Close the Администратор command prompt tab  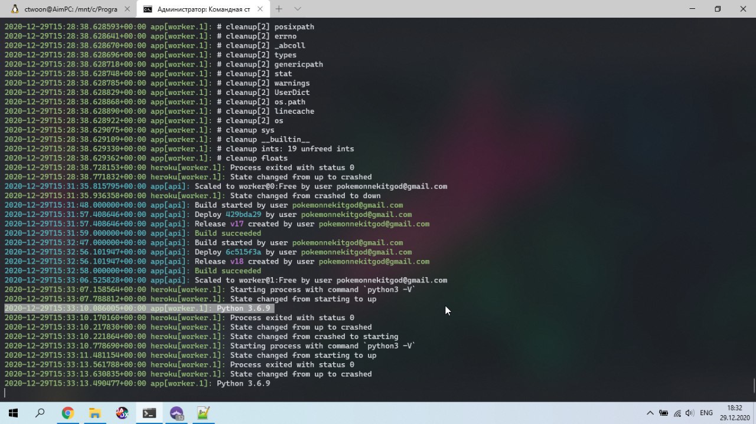pyautogui.click(x=259, y=9)
